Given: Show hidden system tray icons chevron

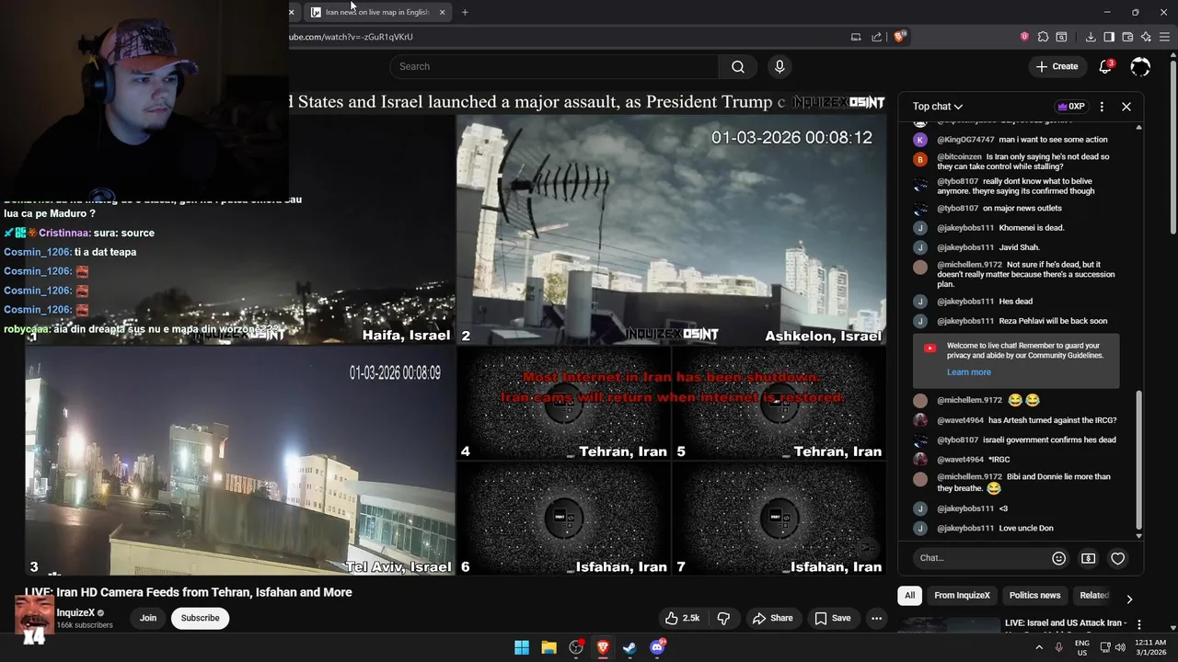Looking at the screenshot, I should coord(1039,647).
